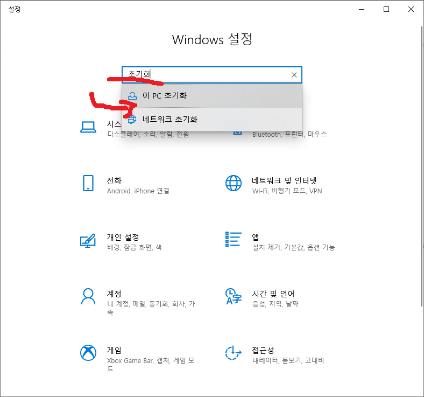Screen dimensions: 424x397
Task: Click 'Wi-Fi, 비행기 모드, VPN' description
Action: pos(287,191)
